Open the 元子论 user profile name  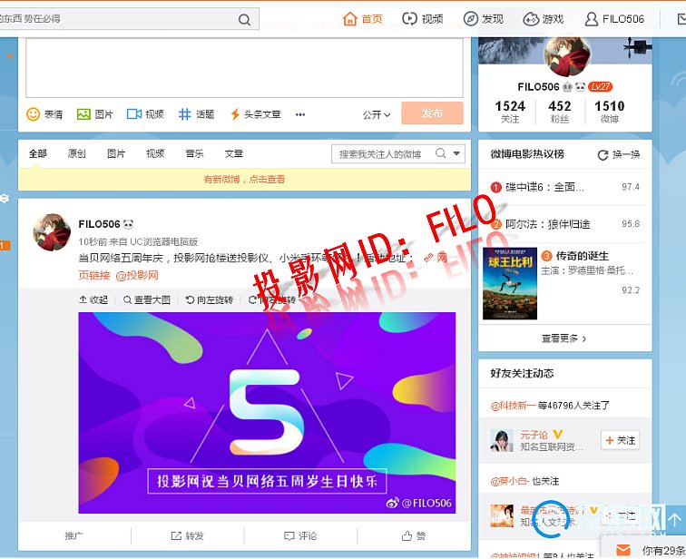tap(534, 435)
